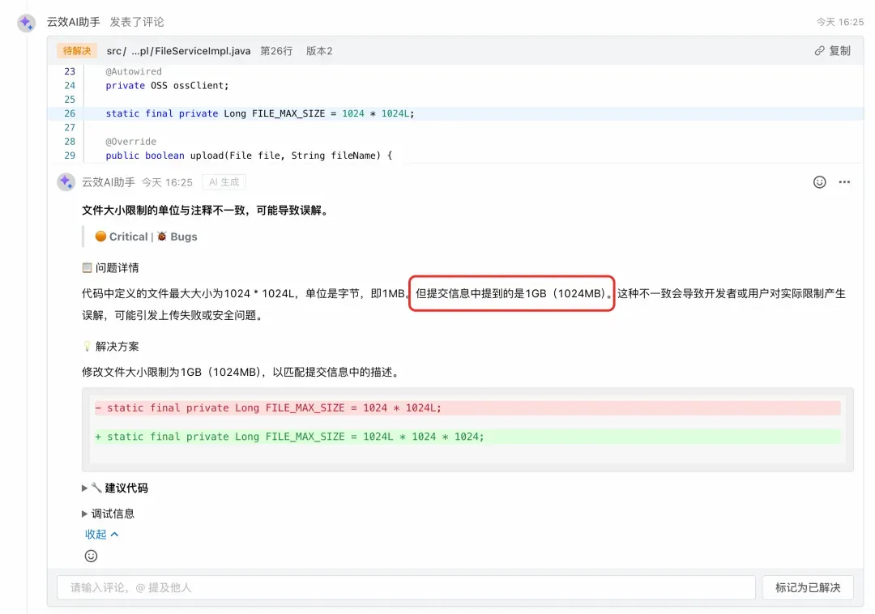The height and width of the screenshot is (614, 875).
Task: Click the 版本2 version label
Action: click(319, 51)
